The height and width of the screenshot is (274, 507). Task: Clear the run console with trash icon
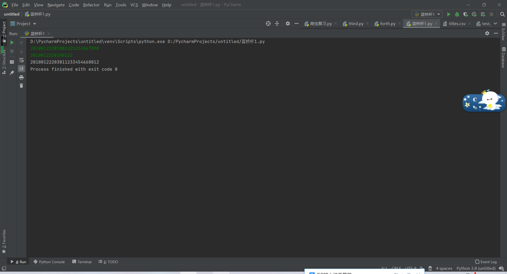coord(21,85)
